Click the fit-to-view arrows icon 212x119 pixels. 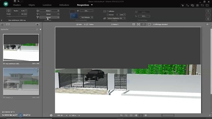click(138, 24)
